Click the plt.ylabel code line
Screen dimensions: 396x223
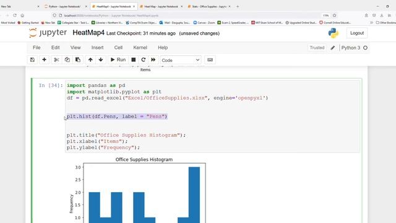103,147
